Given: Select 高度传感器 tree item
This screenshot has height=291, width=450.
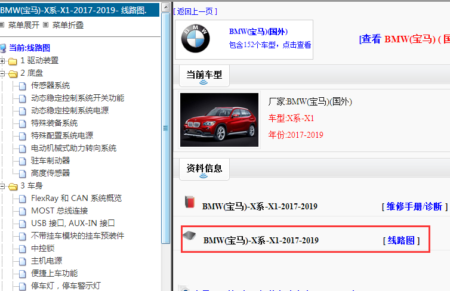Looking at the screenshot, I should [51, 173].
